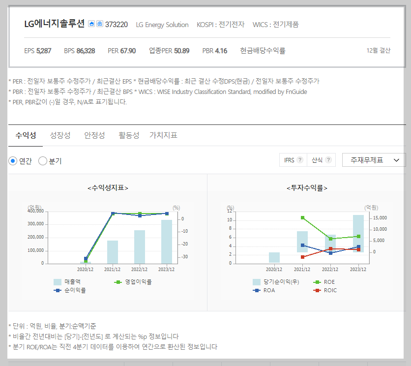Open the company homepage house icon
Screen dimensions: 411x366
[91, 24]
